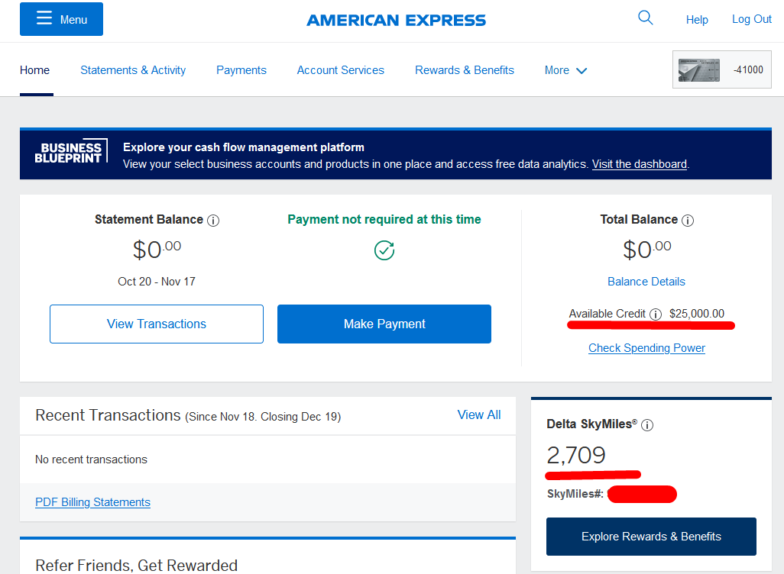Click the Statement Balance info icon
The height and width of the screenshot is (574, 784).
213,221
